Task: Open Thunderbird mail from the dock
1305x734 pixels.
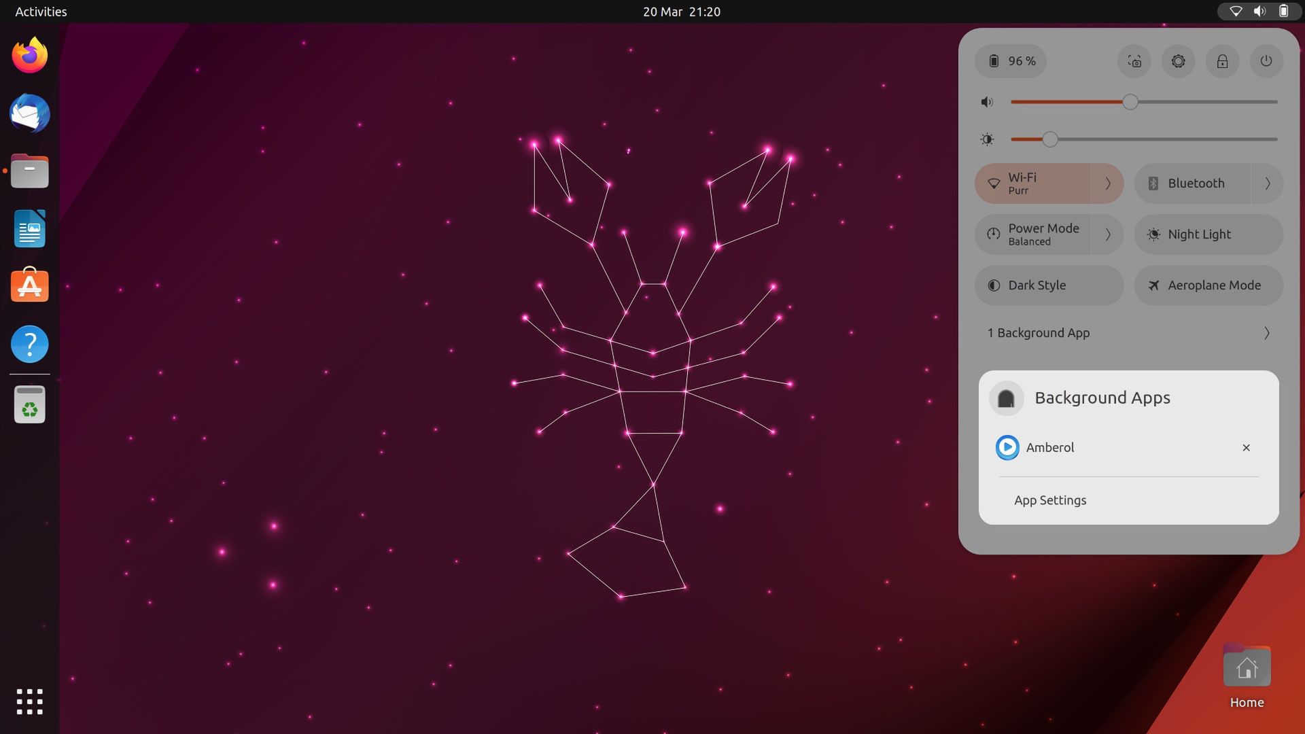Action: point(29,113)
